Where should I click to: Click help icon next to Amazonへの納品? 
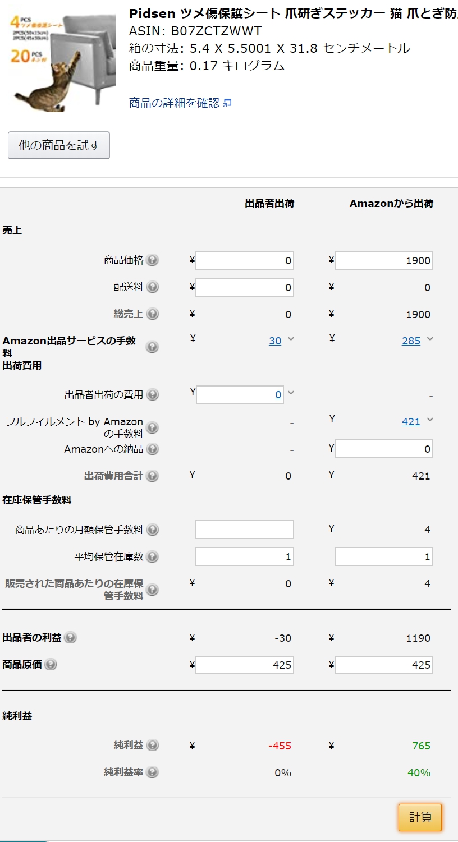(152, 449)
